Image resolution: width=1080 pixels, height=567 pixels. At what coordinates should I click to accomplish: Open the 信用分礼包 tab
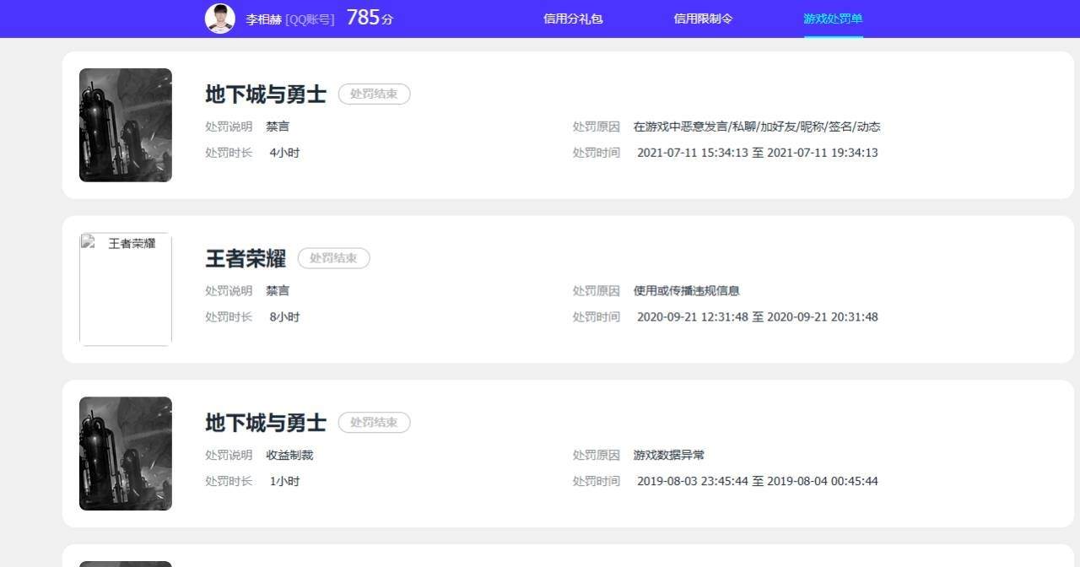(x=573, y=19)
